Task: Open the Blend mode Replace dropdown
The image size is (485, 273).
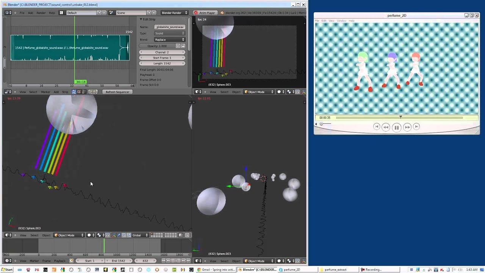Action: click(x=169, y=39)
